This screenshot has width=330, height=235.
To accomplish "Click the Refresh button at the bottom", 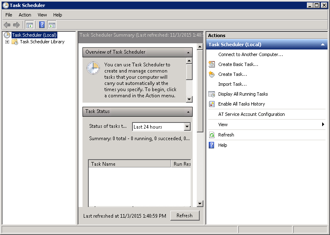I will tap(185, 216).
